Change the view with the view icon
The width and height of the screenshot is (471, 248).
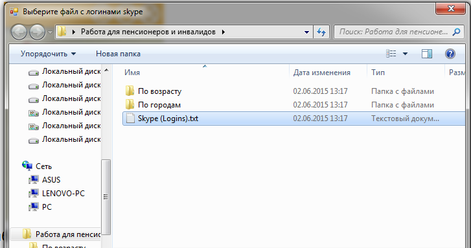[x=391, y=54]
